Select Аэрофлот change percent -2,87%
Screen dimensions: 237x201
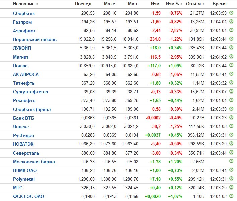coord(176,31)
